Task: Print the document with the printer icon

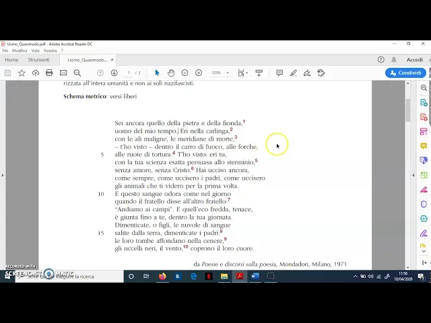Action: pyautogui.click(x=49, y=73)
